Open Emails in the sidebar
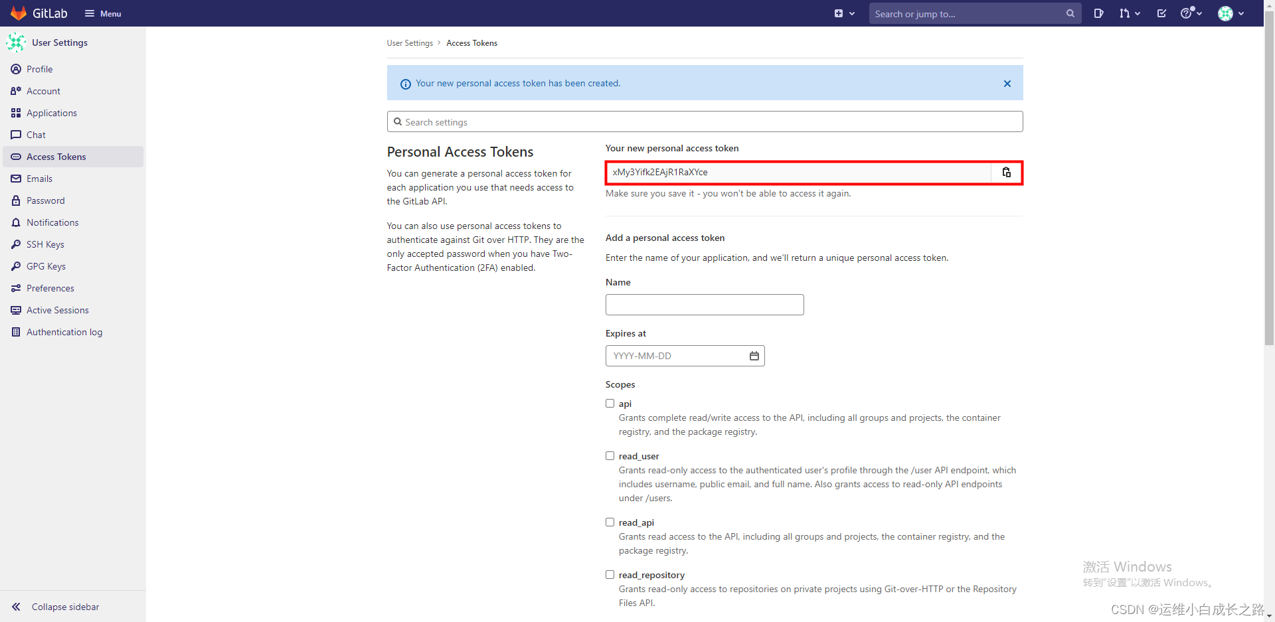 [73, 179]
